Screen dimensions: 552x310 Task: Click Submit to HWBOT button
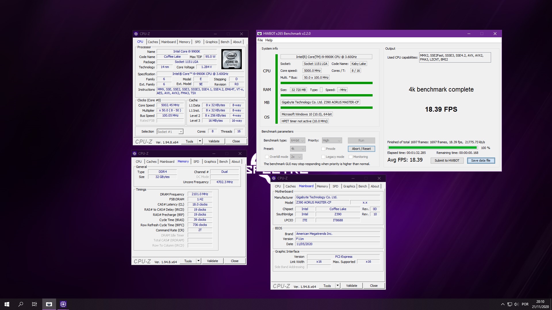coord(447,161)
